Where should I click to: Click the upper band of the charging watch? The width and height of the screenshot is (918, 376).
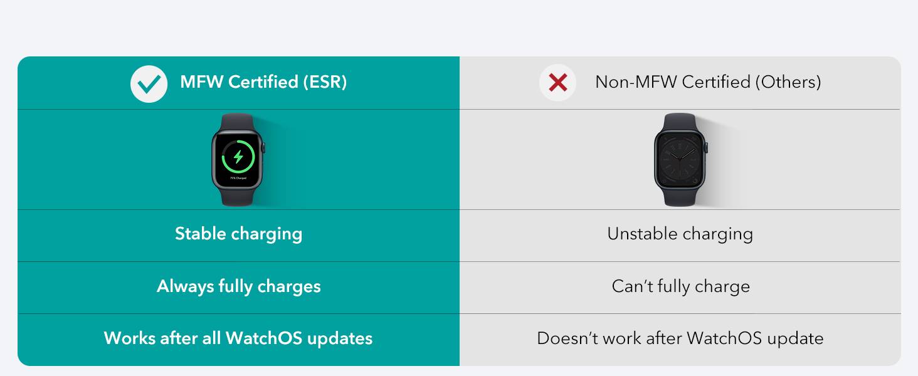pyautogui.click(x=238, y=122)
